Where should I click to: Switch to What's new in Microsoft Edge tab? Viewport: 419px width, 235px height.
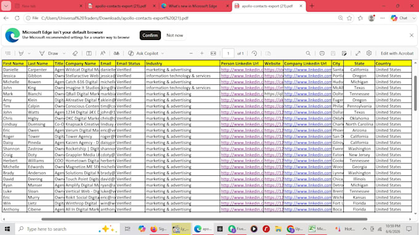click(195, 6)
